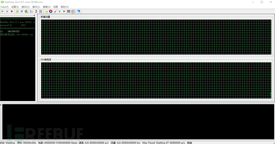Click the S/A p/s rate status field
Viewport: 275px width, 144px height.
[x=94, y=142]
